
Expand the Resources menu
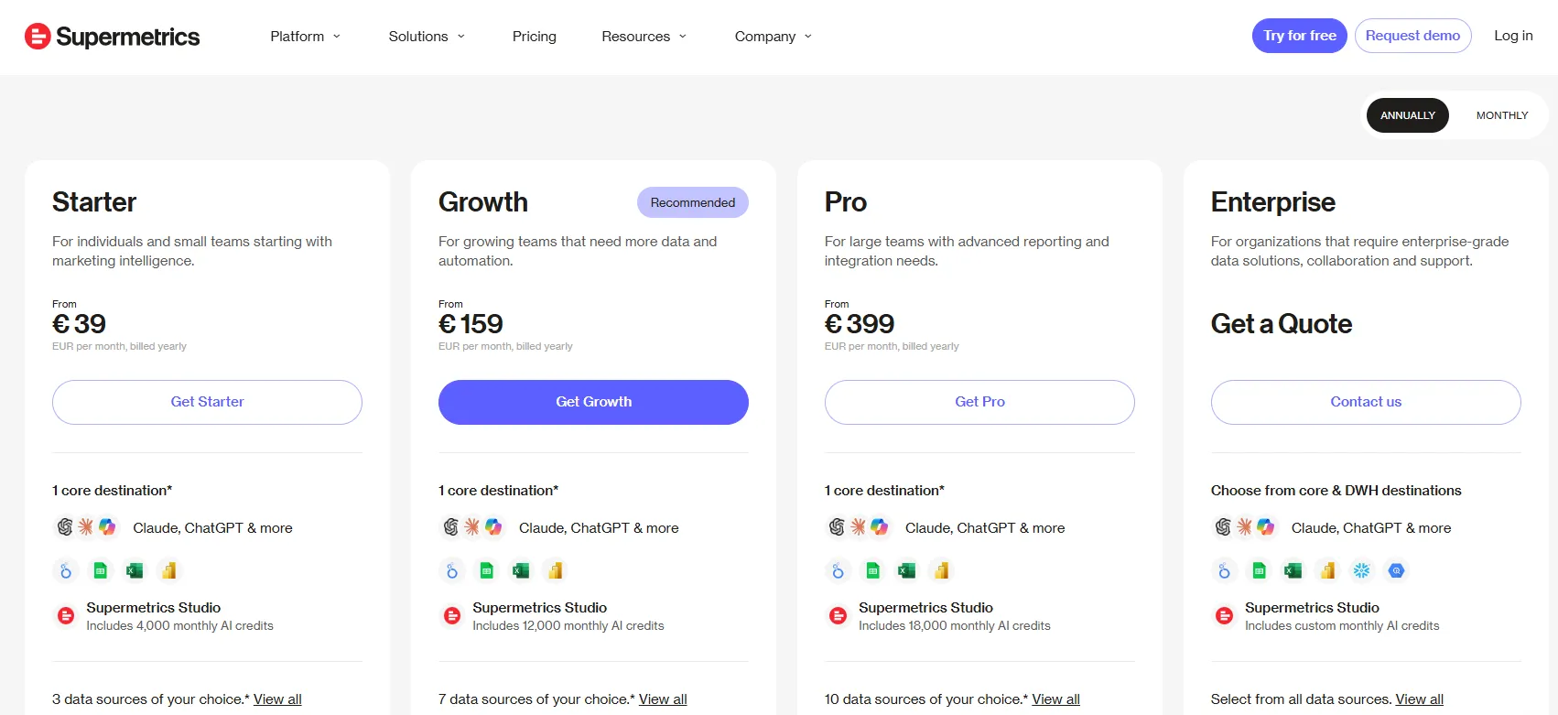(644, 37)
